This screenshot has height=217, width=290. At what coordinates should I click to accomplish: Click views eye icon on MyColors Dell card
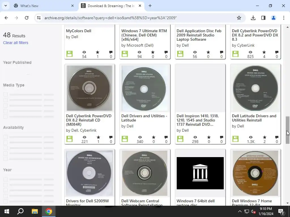coord(84,52)
